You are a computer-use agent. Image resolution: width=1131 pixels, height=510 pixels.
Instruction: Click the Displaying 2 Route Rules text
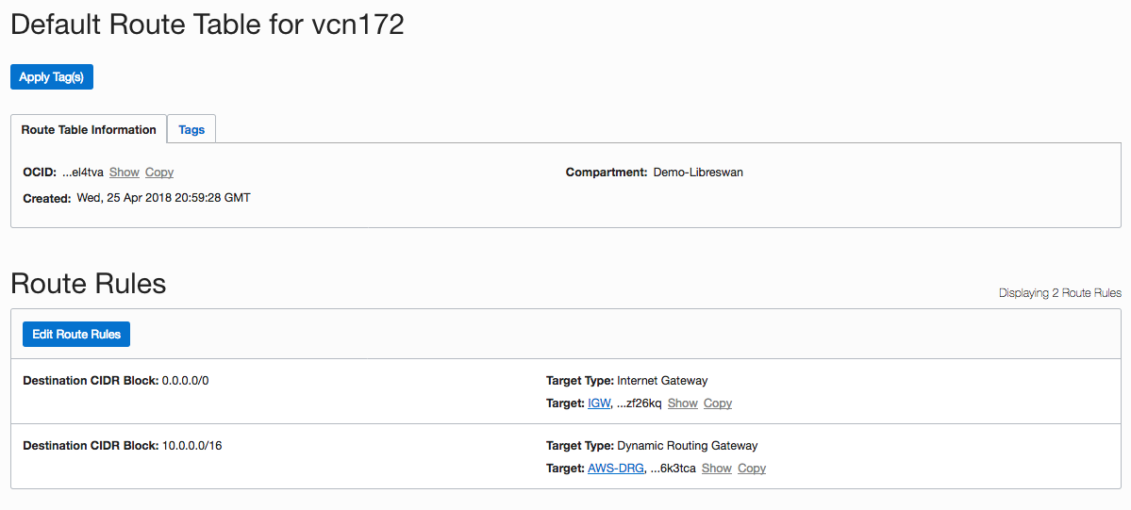click(x=1060, y=293)
